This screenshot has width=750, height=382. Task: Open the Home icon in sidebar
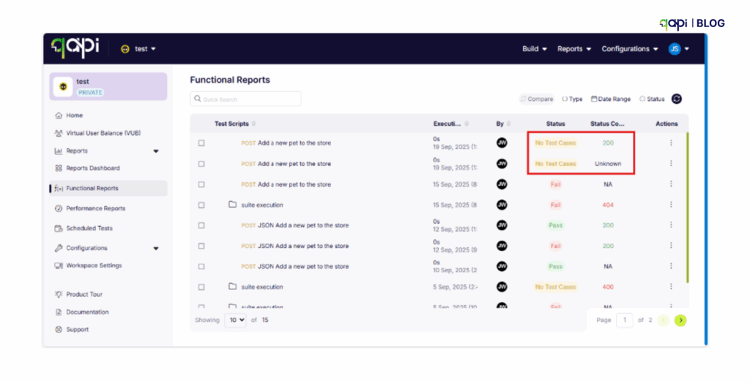coord(59,116)
